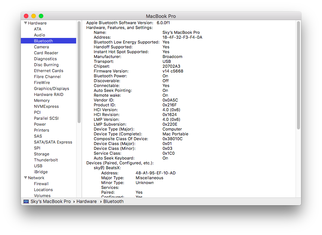Open SATA/SATA Express entry
The image size is (322, 235).
[x=53, y=142]
